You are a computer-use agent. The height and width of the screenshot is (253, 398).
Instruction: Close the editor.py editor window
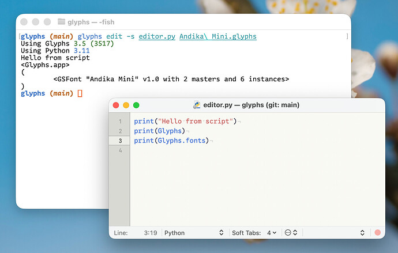click(x=116, y=105)
